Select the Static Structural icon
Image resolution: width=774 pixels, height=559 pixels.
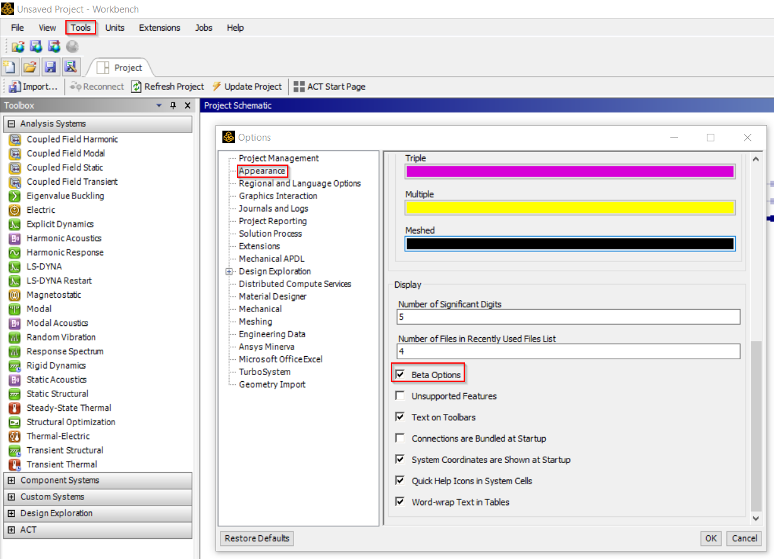tap(15, 394)
